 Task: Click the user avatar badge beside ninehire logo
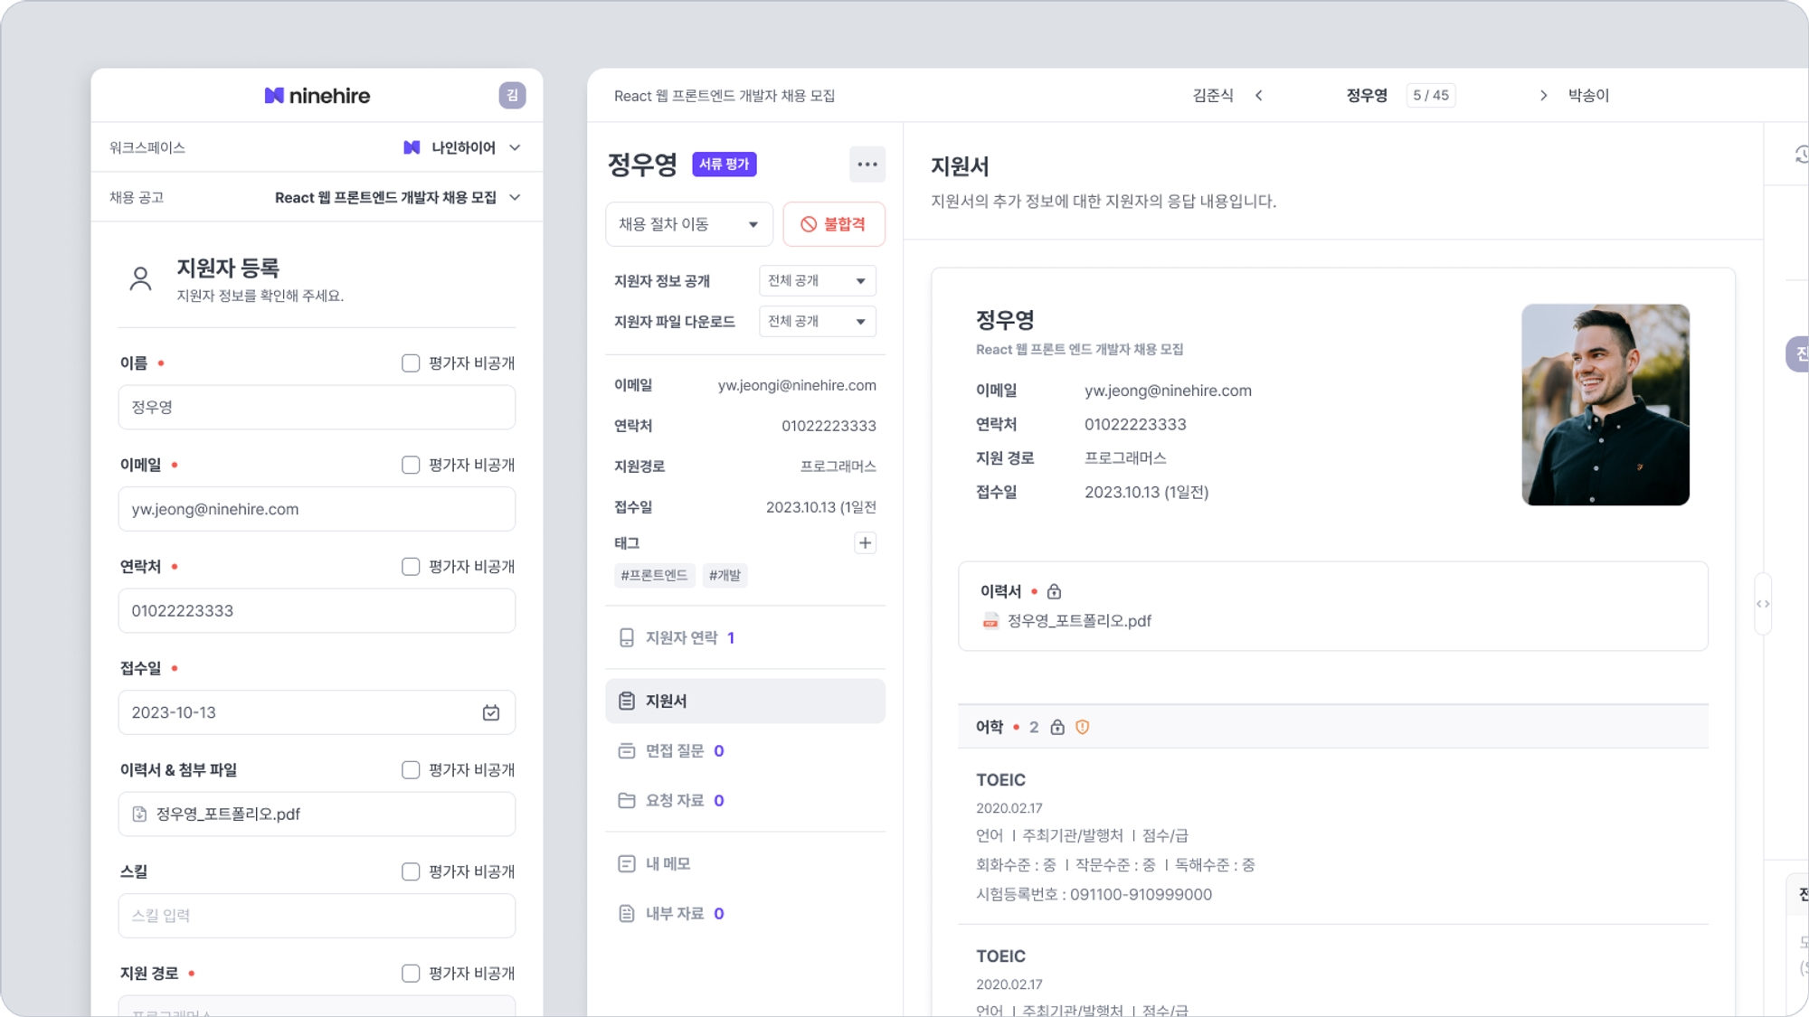point(512,96)
